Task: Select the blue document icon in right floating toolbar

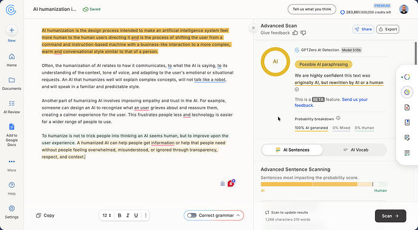Action: (407, 123)
